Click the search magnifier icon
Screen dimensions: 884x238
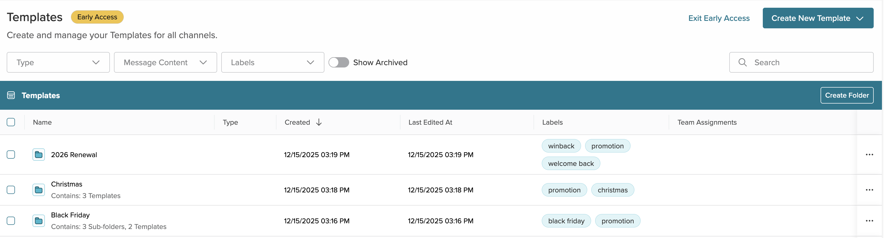tap(742, 62)
